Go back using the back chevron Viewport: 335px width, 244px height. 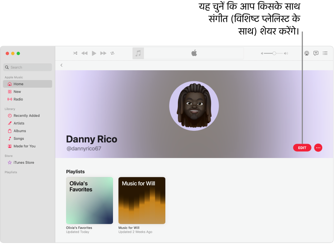click(x=62, y=65)
